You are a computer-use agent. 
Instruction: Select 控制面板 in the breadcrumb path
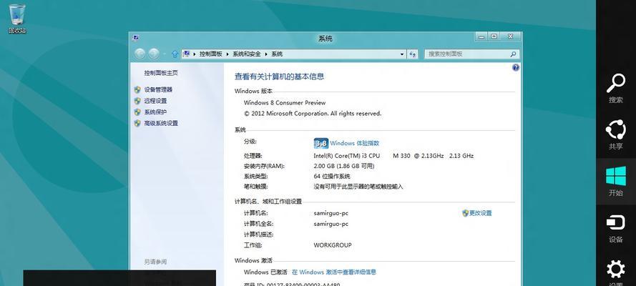click(x=210, y=54)
